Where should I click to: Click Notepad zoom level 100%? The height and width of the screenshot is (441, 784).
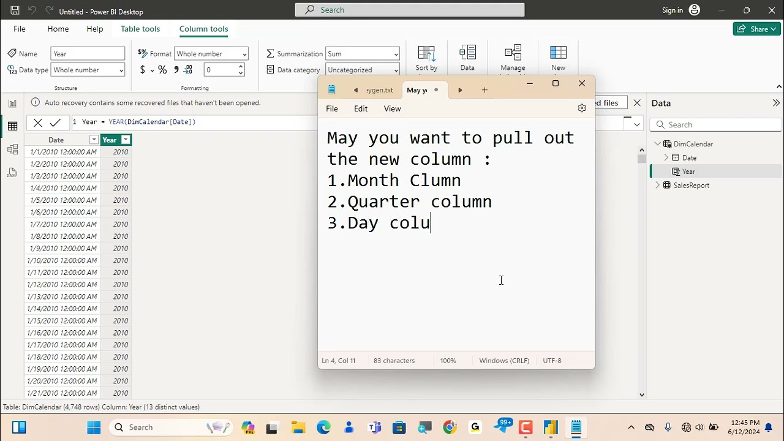(x=448, y=361)
